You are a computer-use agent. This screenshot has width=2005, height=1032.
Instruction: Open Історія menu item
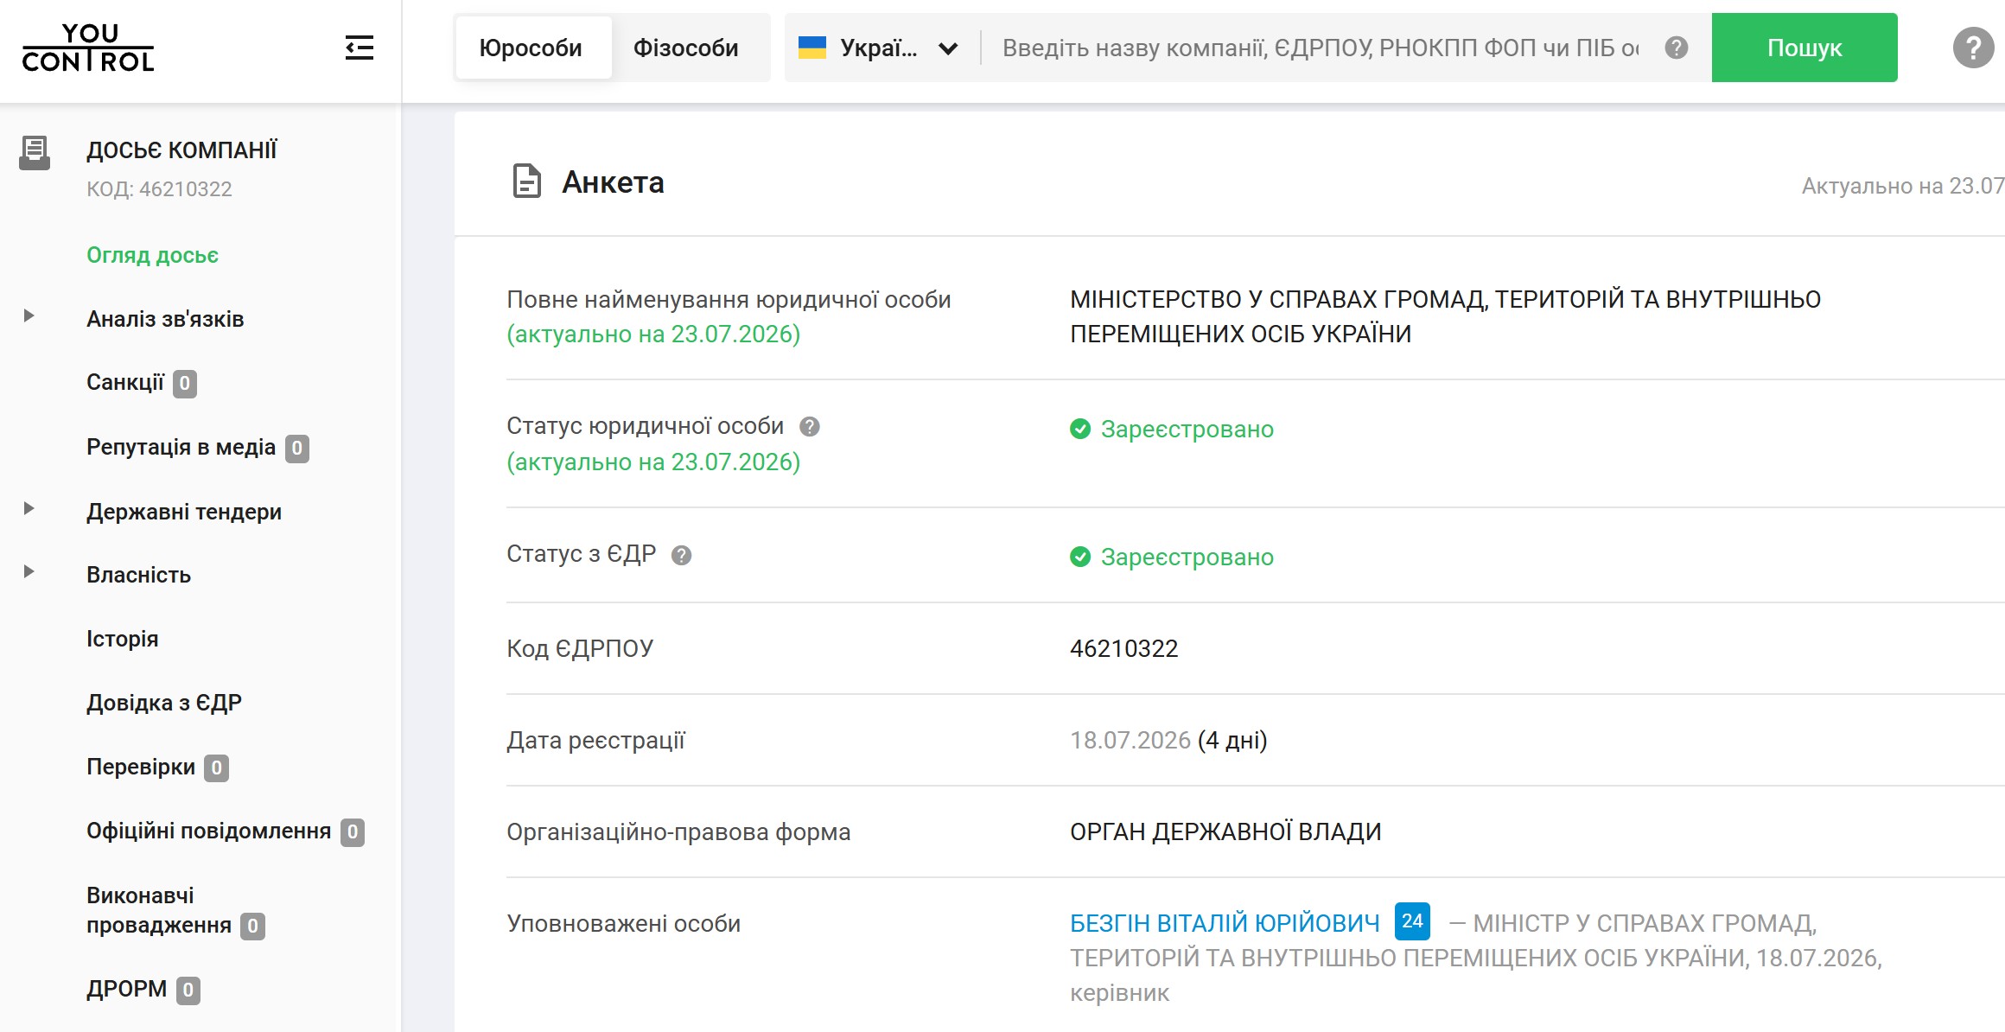coord(122,639)
